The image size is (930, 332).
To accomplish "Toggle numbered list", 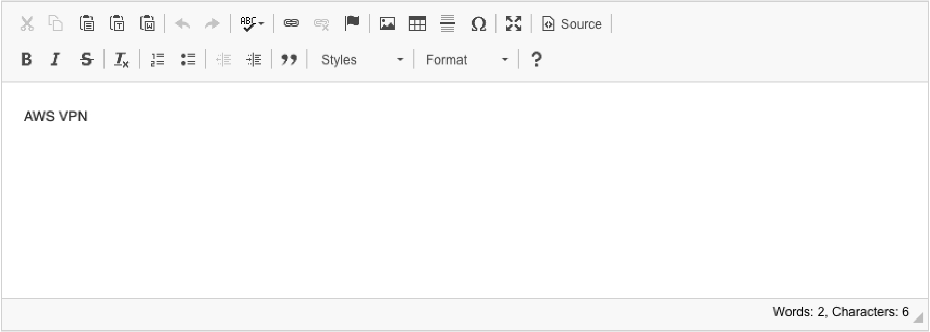I will [157, 60].
